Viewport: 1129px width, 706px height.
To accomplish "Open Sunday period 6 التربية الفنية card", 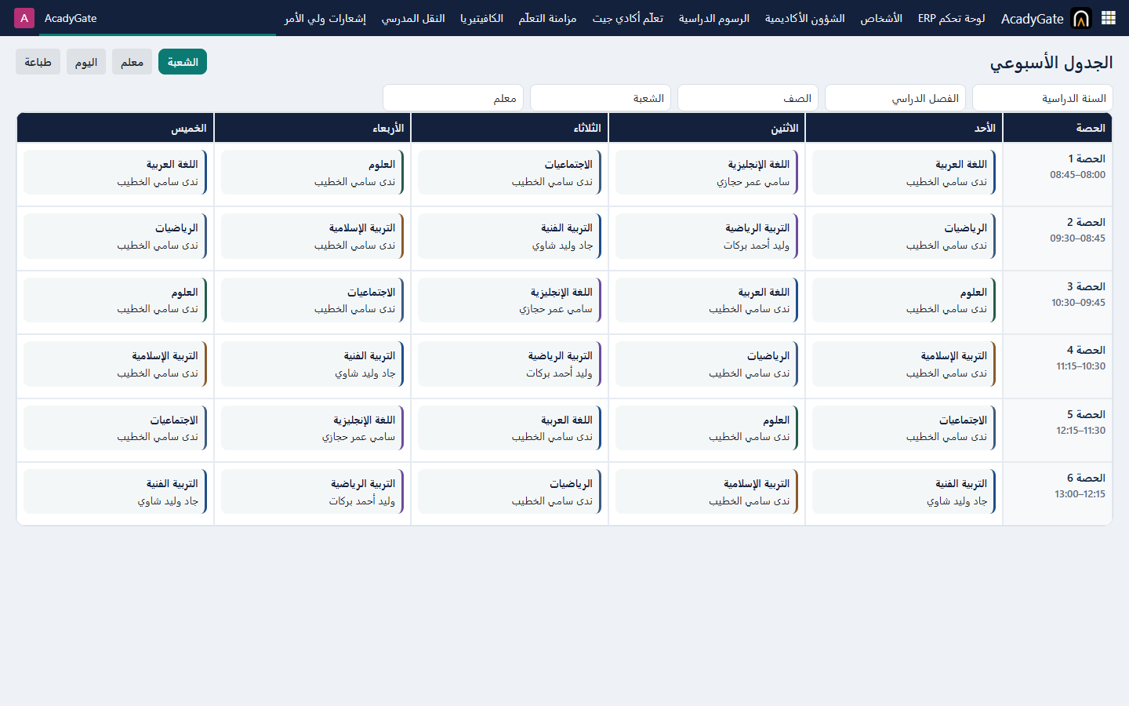I will coord(904,492).
